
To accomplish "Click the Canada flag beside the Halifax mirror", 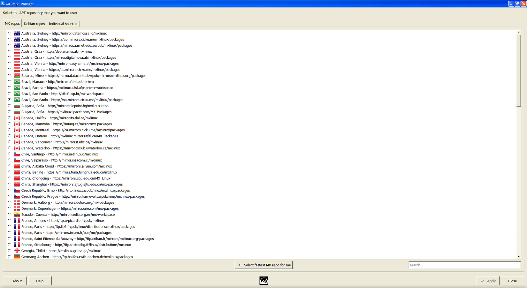I will tap(17, 118).
